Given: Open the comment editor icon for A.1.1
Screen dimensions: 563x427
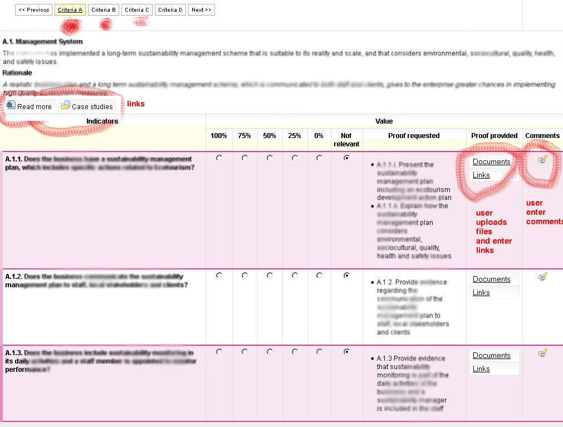Looking at the screenshot, I should tap(542, 160).
